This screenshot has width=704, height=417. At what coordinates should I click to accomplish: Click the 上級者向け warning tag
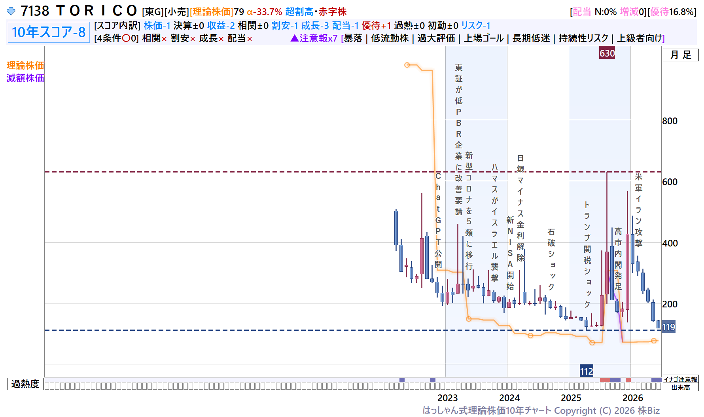tap(640, 38)
